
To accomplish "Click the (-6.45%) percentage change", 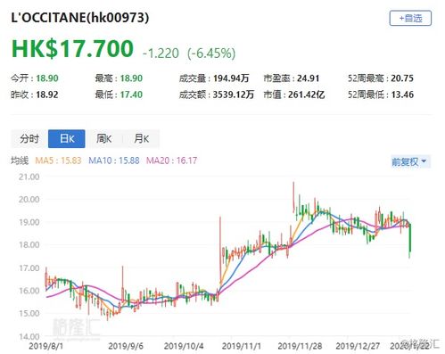I will (x=211, y=54).
